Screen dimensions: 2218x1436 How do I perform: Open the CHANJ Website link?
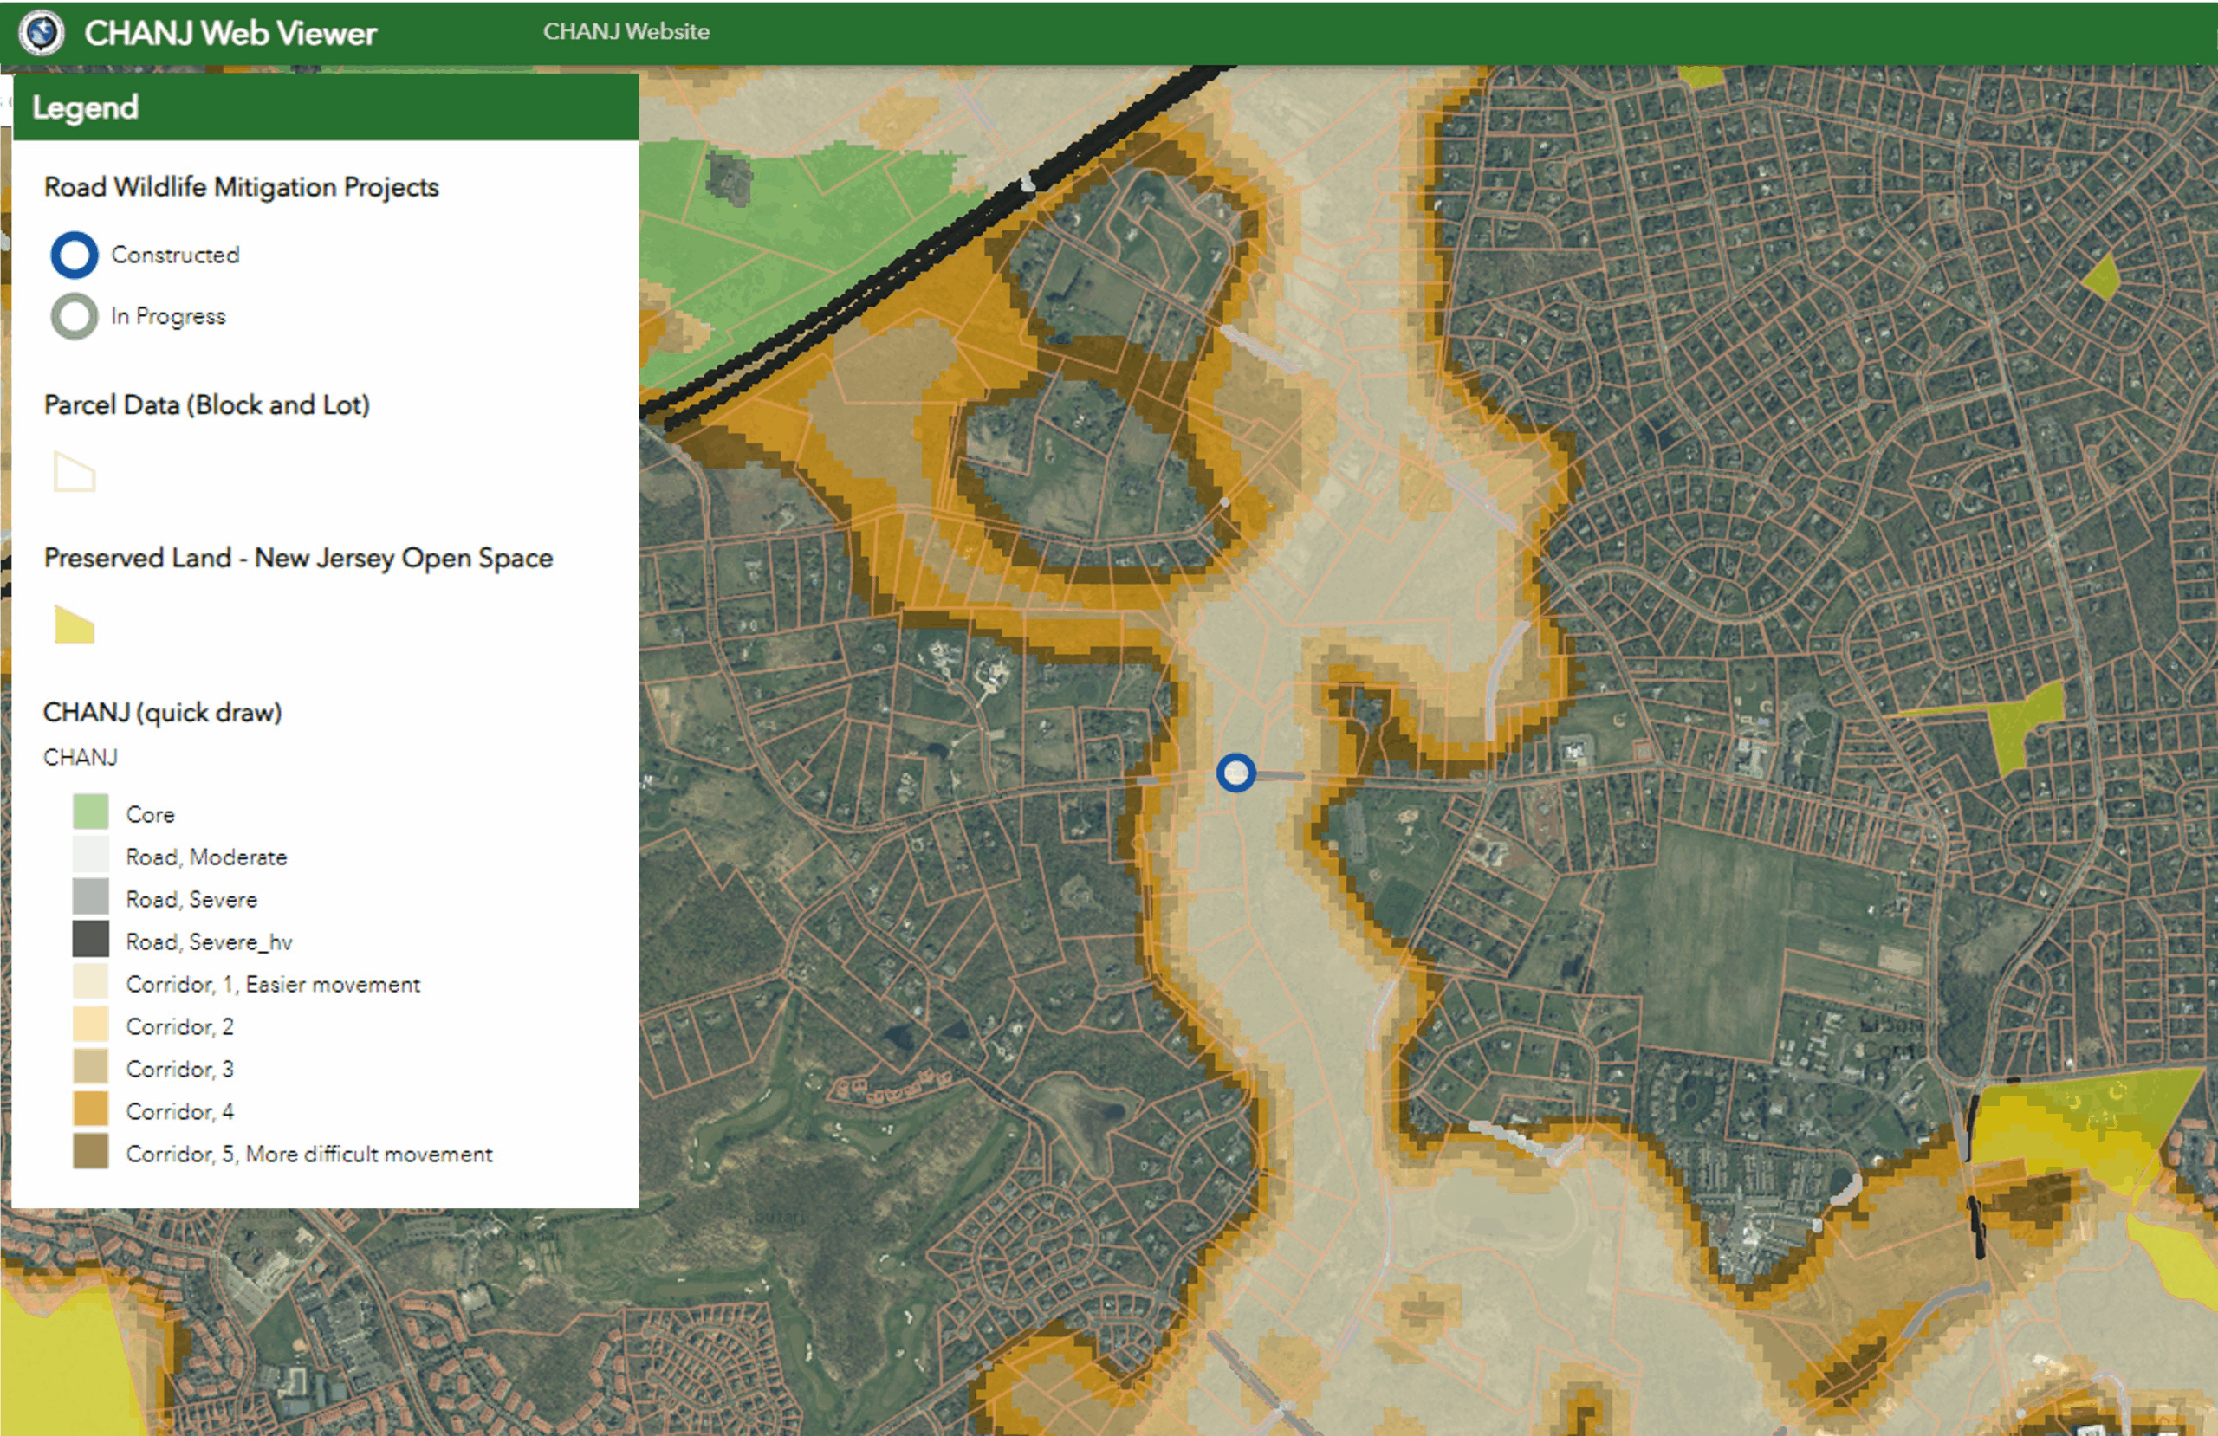[x=626, y=32]
